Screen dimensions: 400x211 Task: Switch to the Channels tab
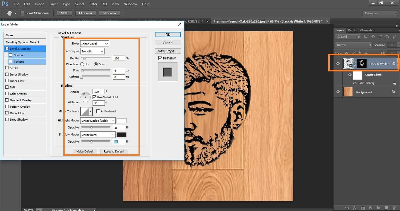[366, 30]
